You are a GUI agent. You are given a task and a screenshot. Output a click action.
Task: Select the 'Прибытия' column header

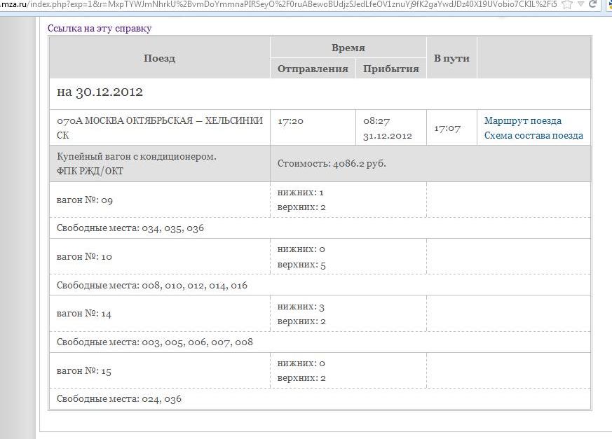click(x=390, y=69)
